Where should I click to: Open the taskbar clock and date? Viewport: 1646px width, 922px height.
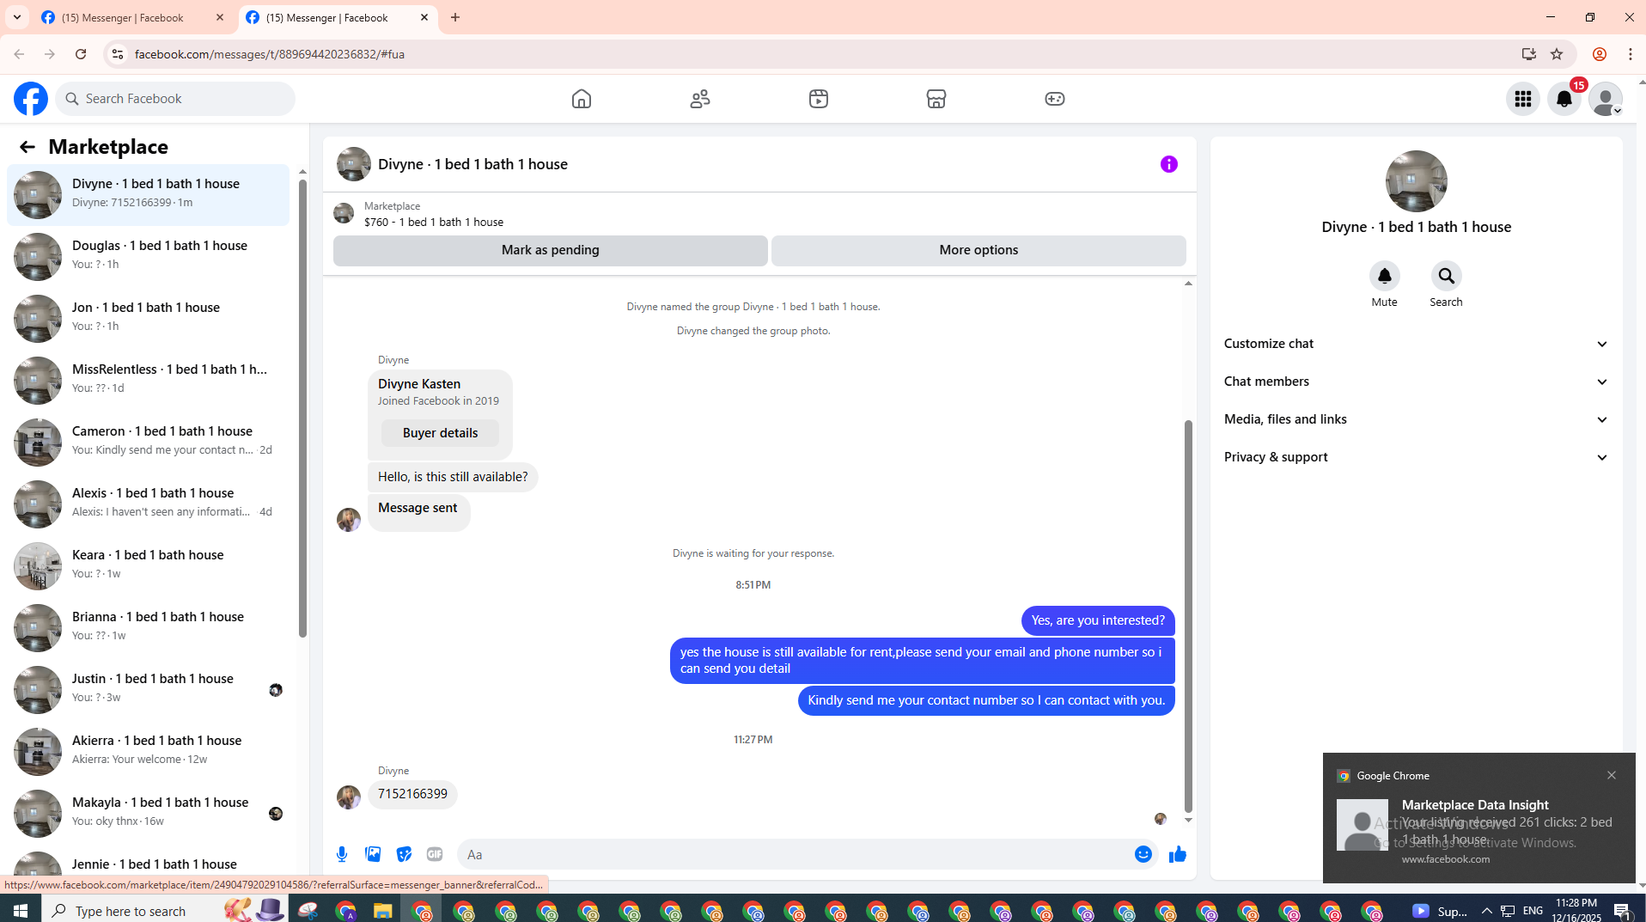point(1576,910)
